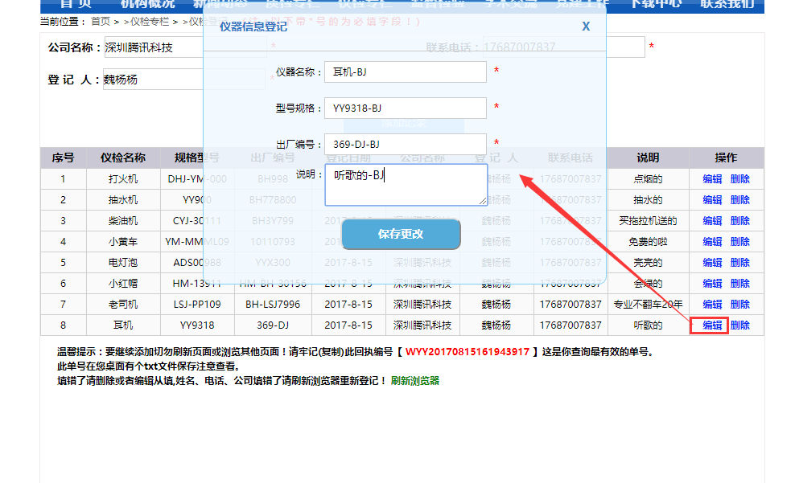This screenshot has height=483, width=795.
Task: Click the YY9318 model cell
Action: coord(197,325)
